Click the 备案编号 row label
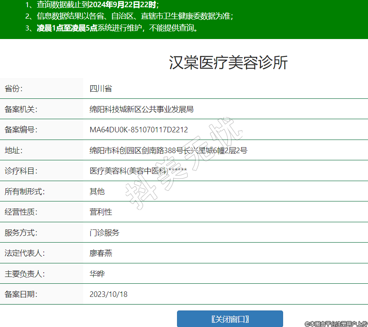Viewport: 368px width, 327px height. [x=21, y=130]
